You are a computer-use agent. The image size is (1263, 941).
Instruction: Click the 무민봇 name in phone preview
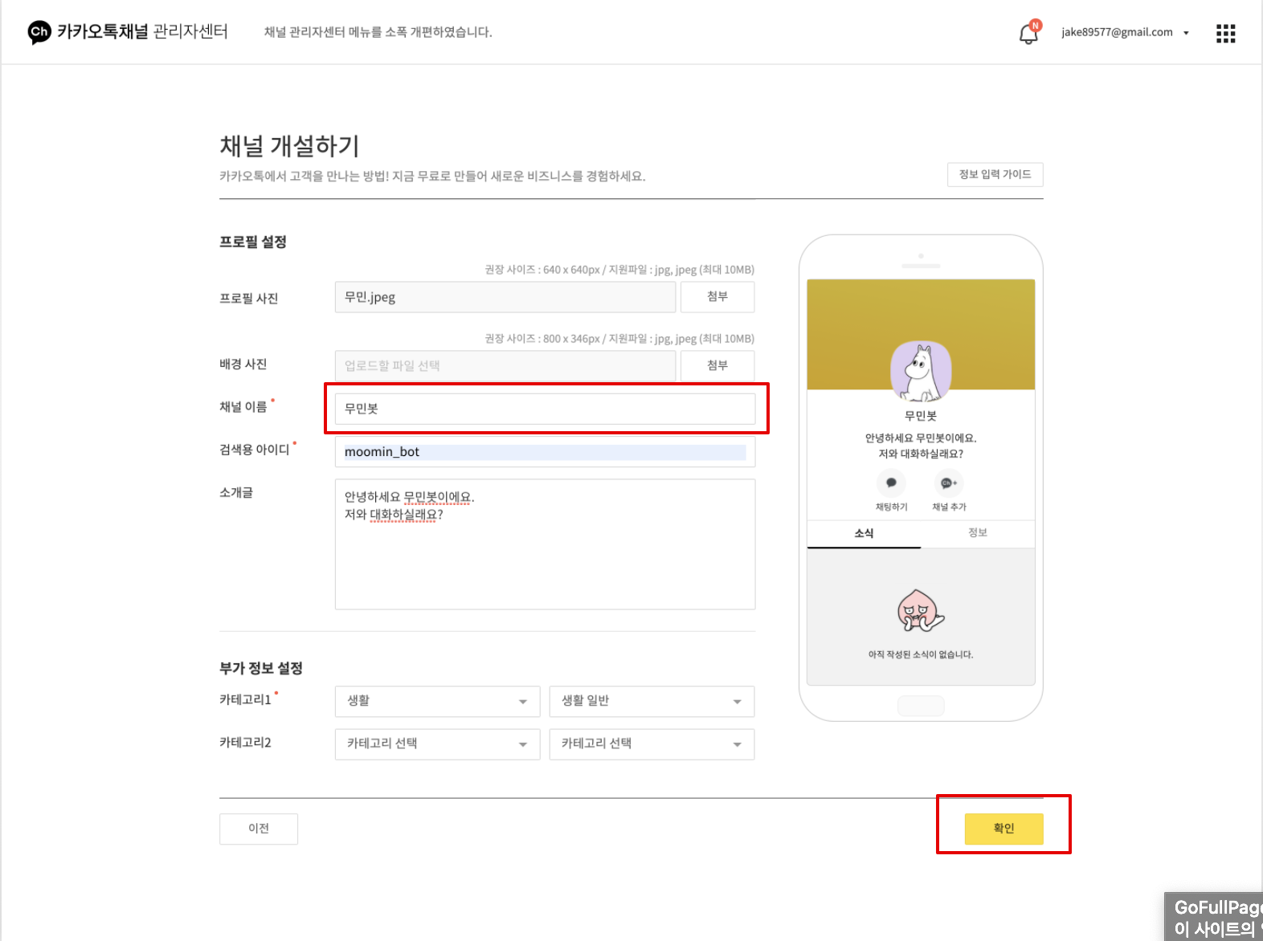click(921, 416)
